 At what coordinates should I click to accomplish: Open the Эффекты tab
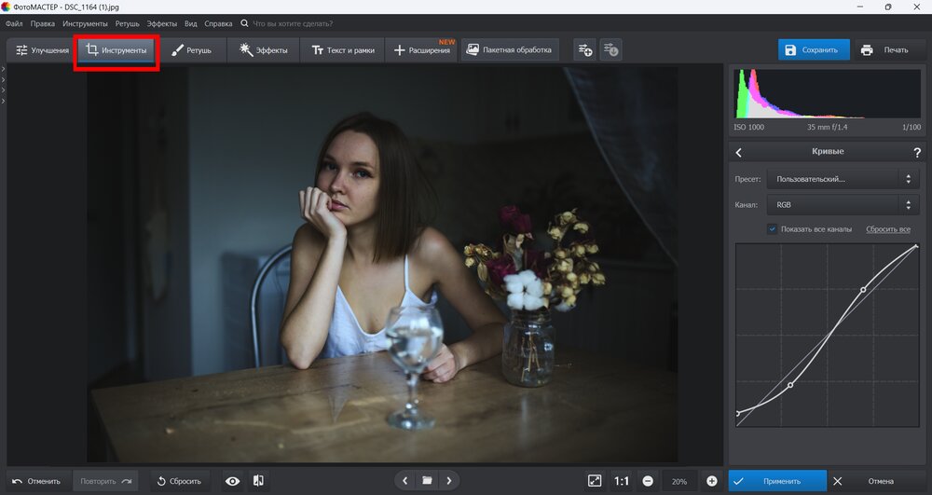pyautogui.click(x=264, y=49)
